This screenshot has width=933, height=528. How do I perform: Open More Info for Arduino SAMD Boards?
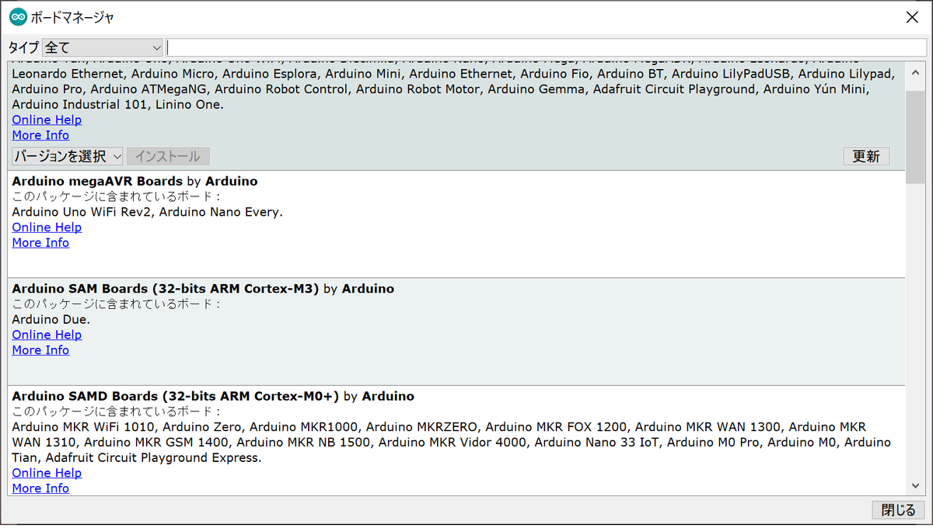[x=40, y=488]
